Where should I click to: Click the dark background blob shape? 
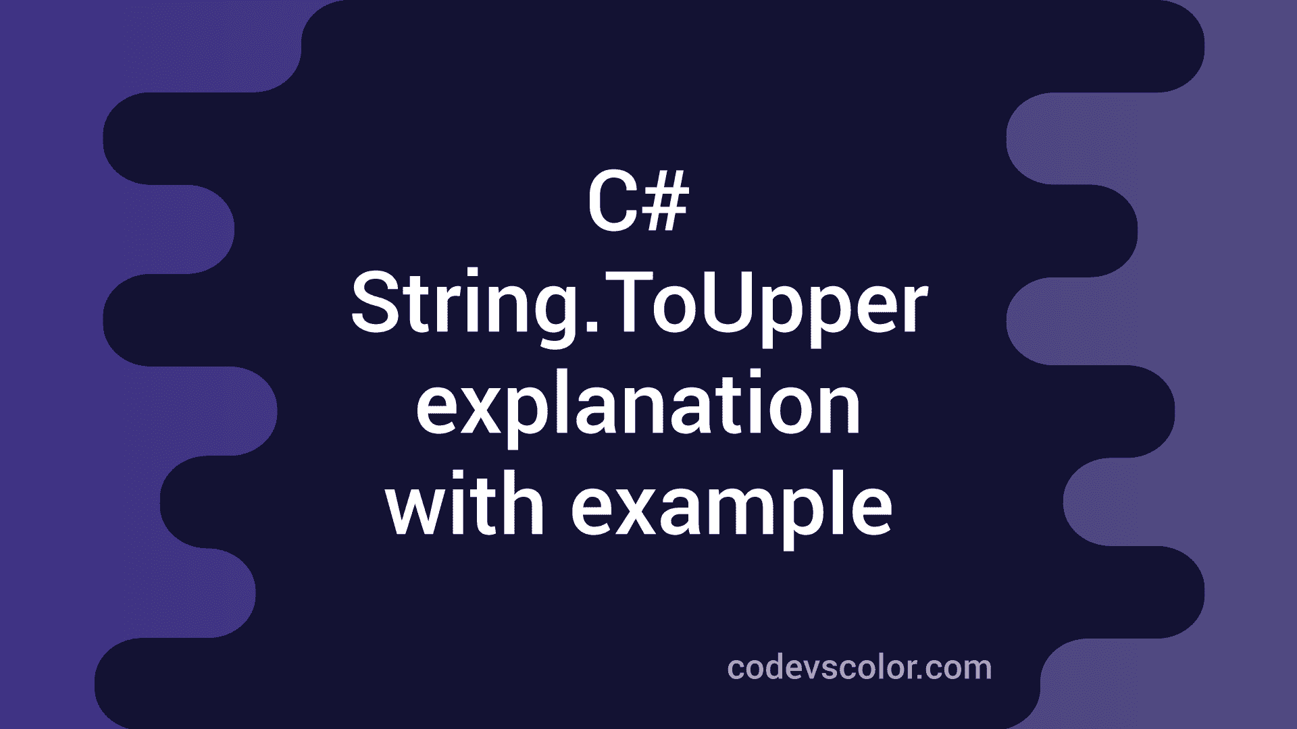pyautogui.click(x=648, y=365)
